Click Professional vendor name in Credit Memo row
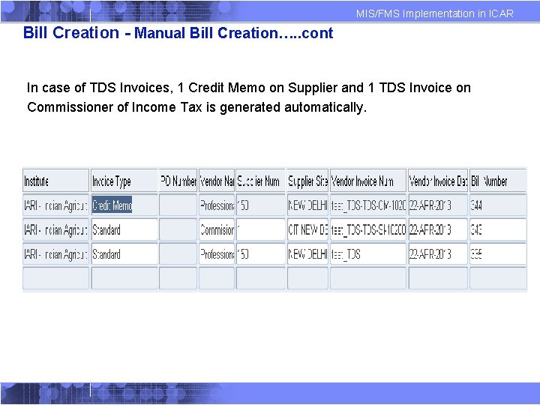Screen dimensions: 540x405 [x=217, y=205]
